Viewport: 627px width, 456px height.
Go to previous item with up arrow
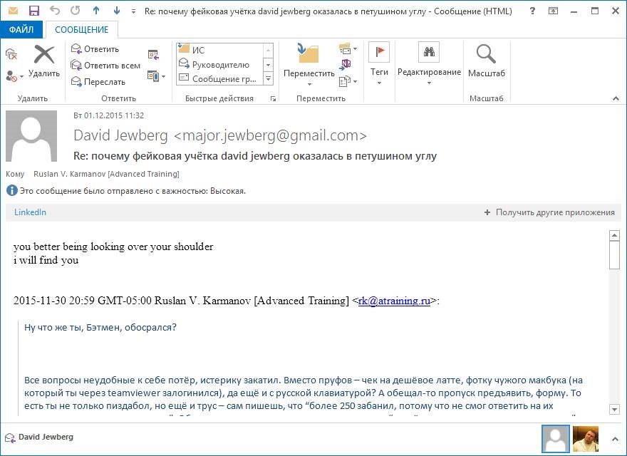point(96,11)
